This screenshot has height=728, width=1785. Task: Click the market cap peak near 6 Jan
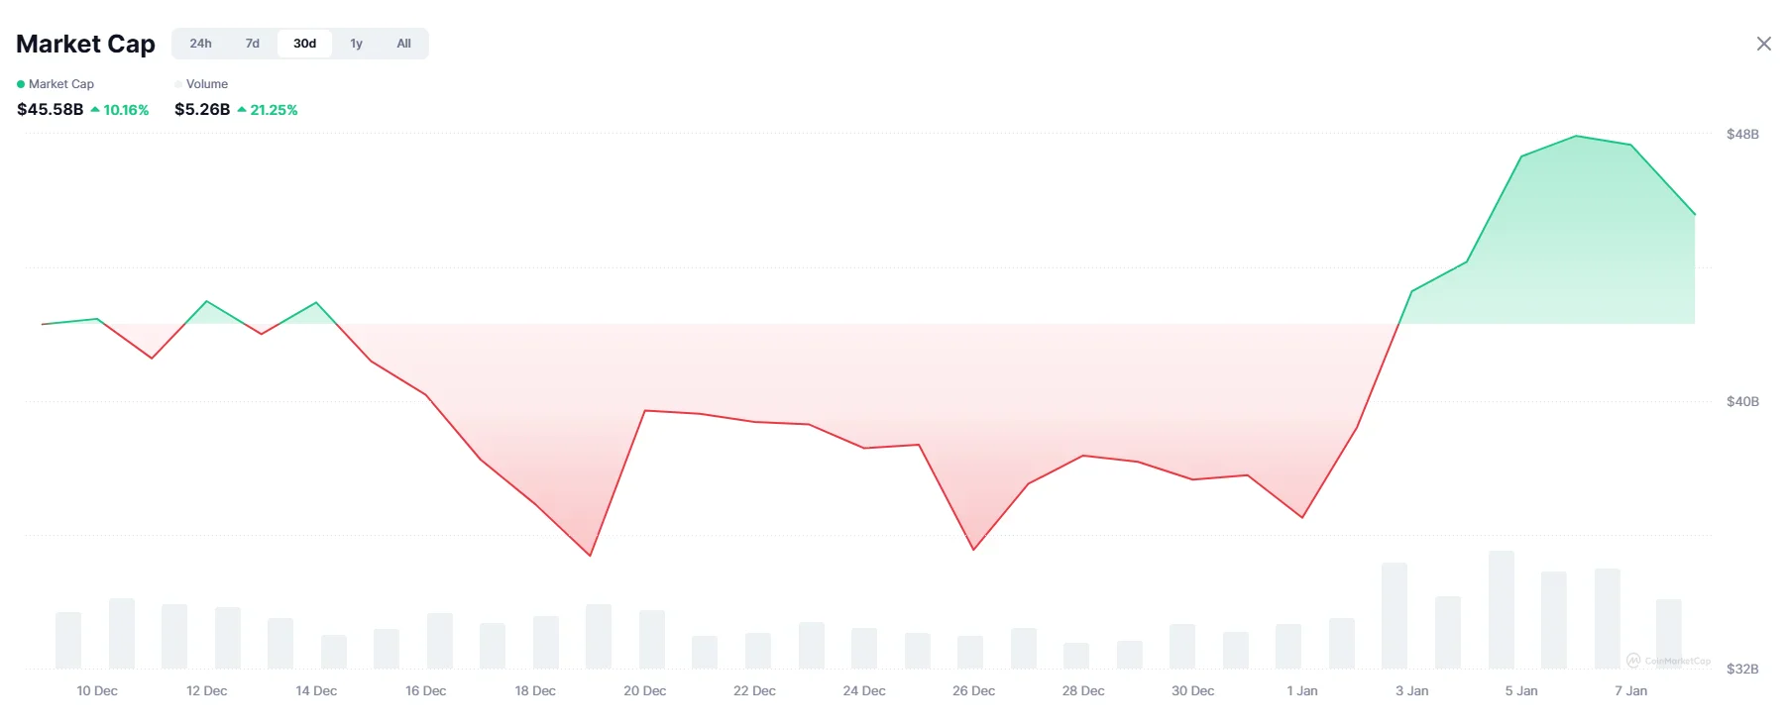coord(1576,136)
